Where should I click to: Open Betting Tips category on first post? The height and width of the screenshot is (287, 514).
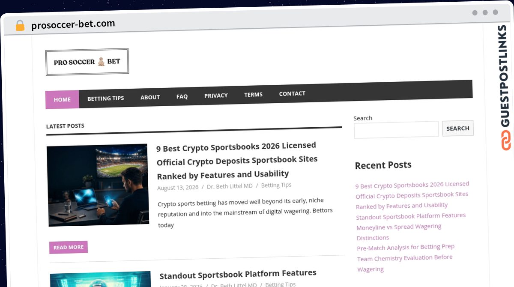tap(276, 185)
